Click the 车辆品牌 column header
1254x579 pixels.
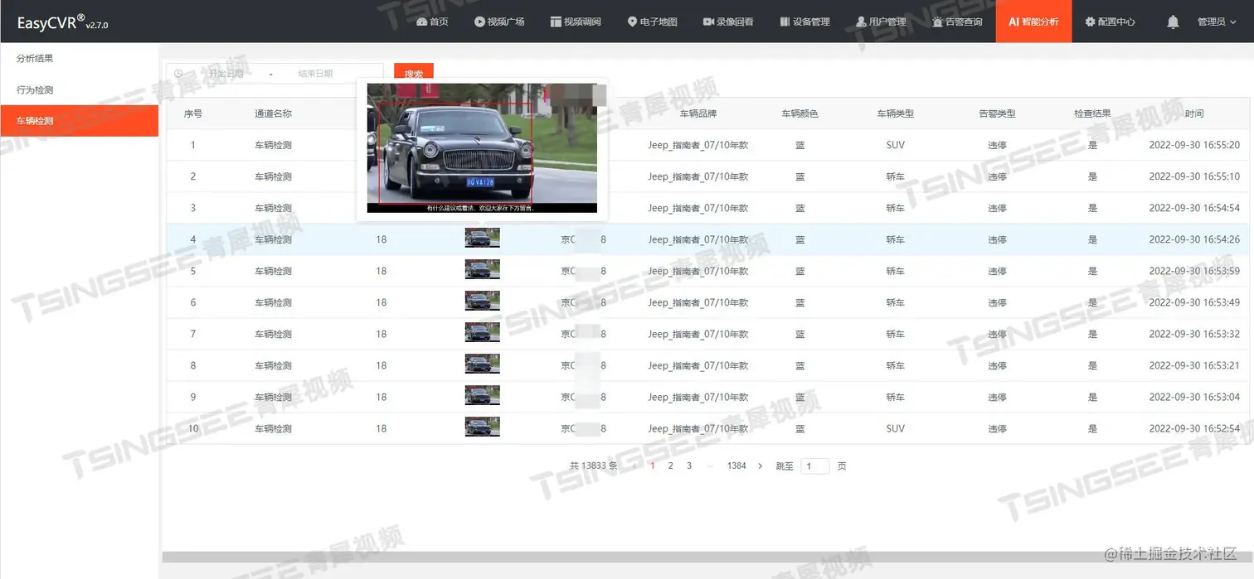point(698,113)
